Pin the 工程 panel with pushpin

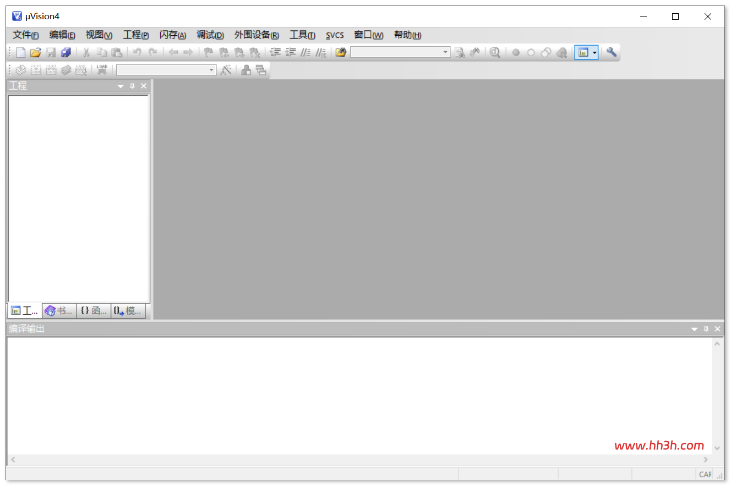click(x=132, y=86)
